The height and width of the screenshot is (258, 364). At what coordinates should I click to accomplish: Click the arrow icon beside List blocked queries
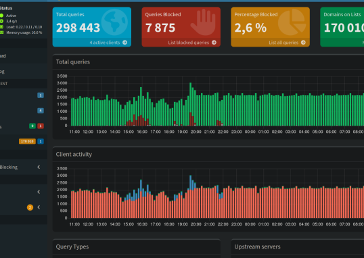click(214, 43)
